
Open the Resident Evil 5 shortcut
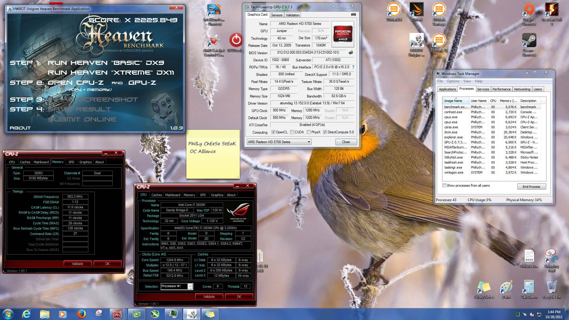[552, 14]
